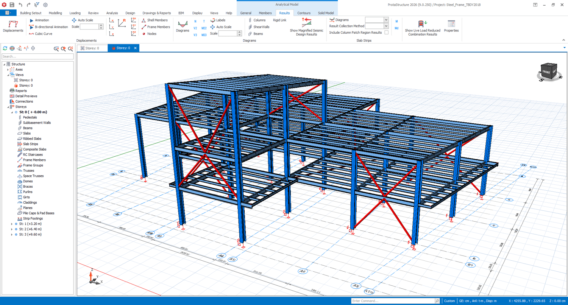Click the large Diagrams icon in Diagrams group

coord(183,26)
